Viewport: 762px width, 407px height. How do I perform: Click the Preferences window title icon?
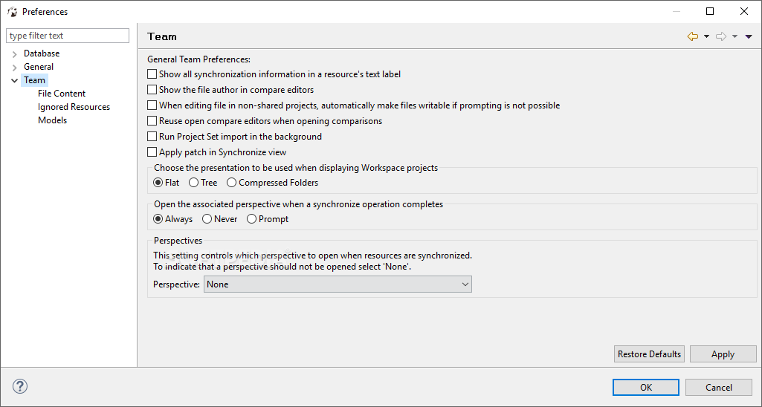click(12, 12)
